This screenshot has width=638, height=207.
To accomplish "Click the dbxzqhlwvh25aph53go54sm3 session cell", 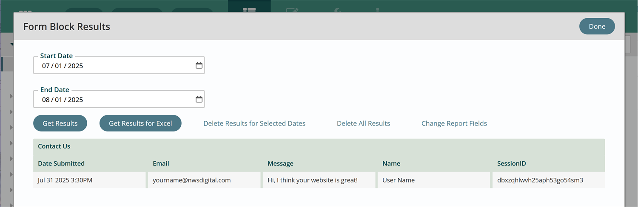I will coord(549,180).
